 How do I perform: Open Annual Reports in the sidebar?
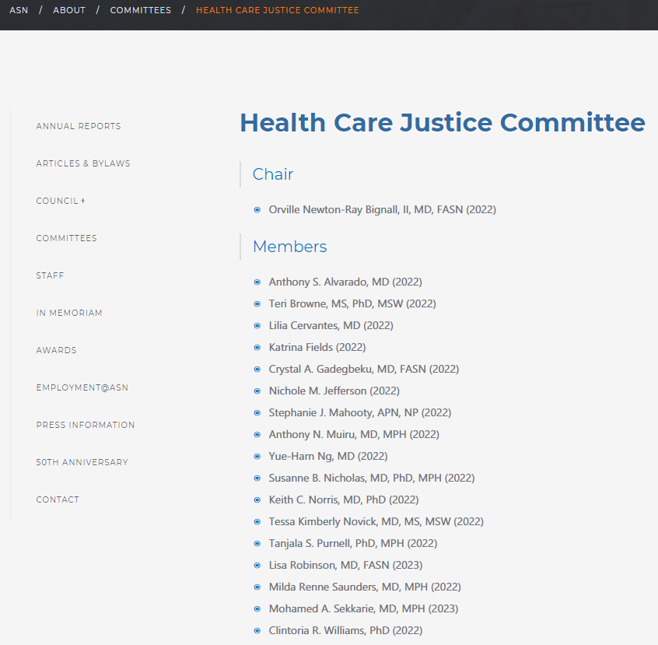[x=79, y=126]
